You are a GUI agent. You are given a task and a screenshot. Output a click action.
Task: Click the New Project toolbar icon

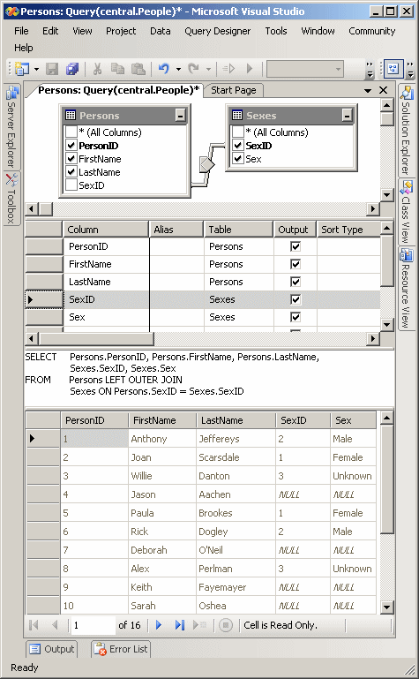(21, 68)
